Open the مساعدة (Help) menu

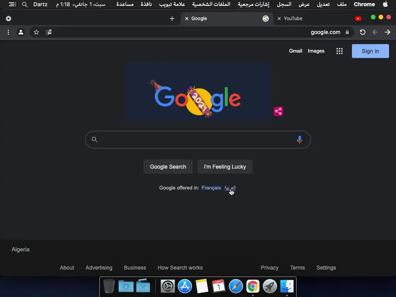click(x=125, y=4)
